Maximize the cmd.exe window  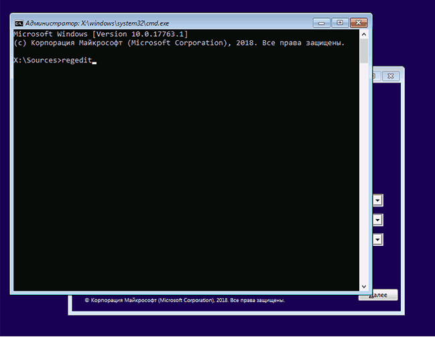click(340, 23)
